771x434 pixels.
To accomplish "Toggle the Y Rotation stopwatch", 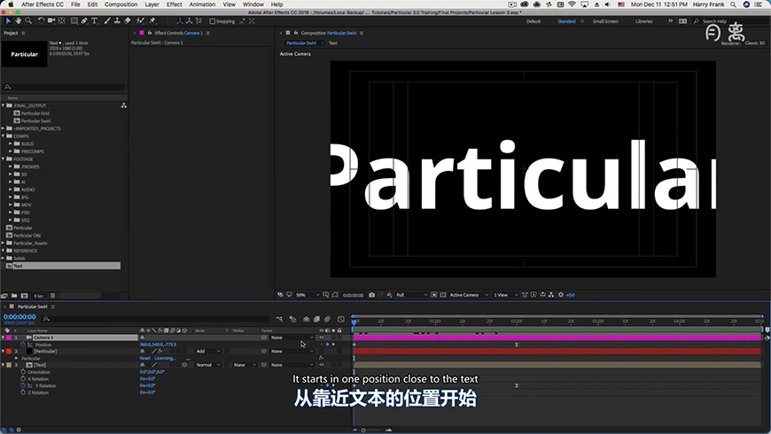I will pyautogui.click(x=23, y=386).
